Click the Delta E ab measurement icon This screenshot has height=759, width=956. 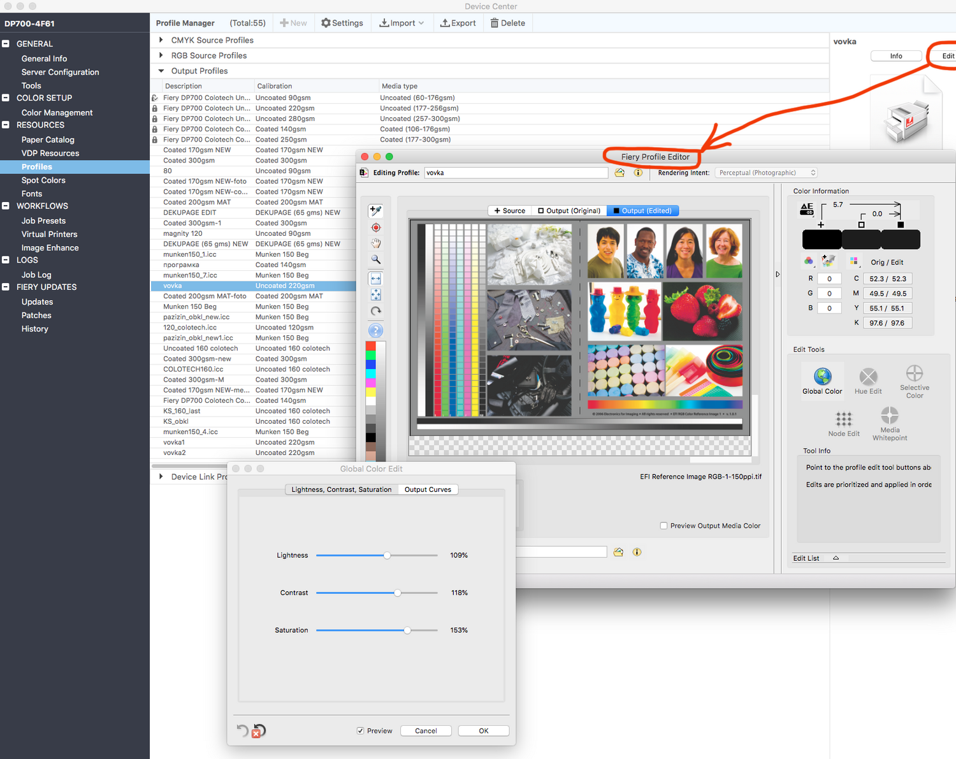tap(807, 209)
